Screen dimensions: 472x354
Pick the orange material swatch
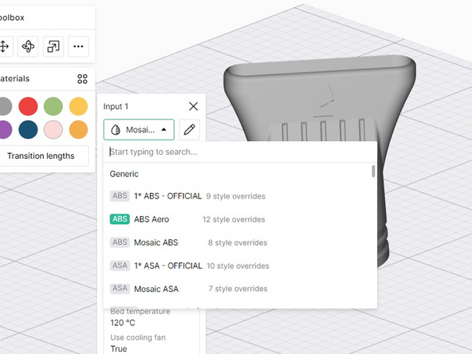pos(78,130)
